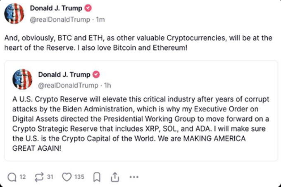Click the reply speech bubble icon
Viewport: 281px width, 187px height.
pos(12,177)
